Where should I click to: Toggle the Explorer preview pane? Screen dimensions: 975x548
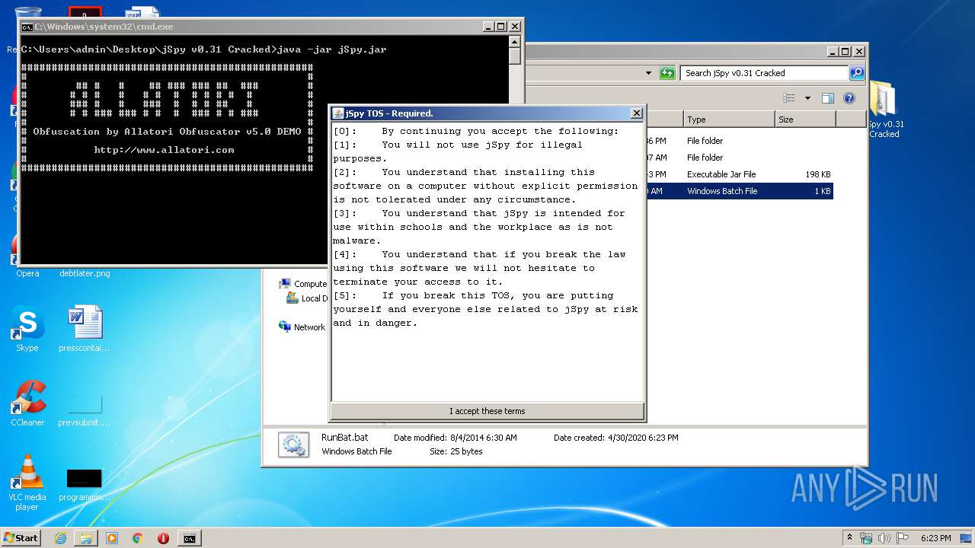[x=828, y=98]
